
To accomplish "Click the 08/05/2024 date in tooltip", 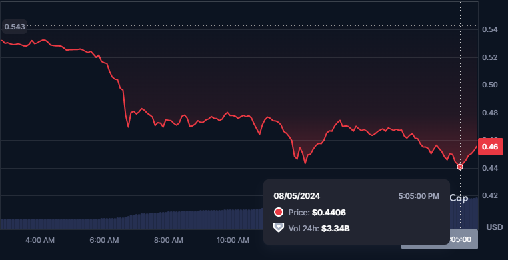I will point(297,196).
